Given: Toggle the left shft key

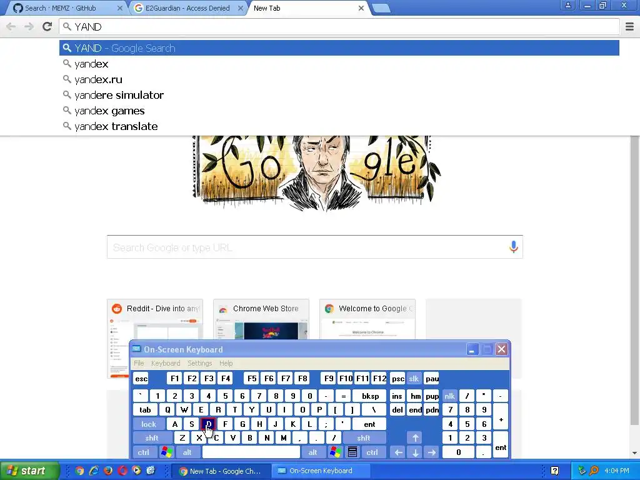Looking at the screenshot, I should click(152, 438).
